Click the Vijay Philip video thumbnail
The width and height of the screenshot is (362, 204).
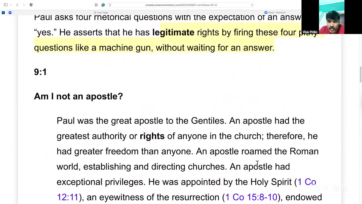point(331,17)
